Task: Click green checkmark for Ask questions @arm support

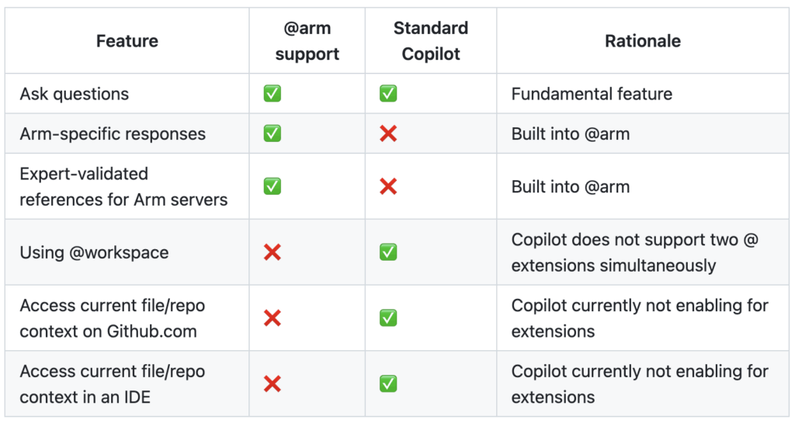Action: tap(273, 94)
